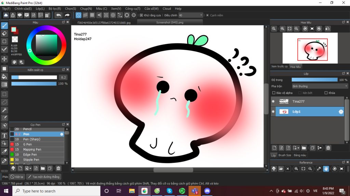350x196 pixels.
Task: Select the Bucket fill tool
Action: click(x=4, y=77)
